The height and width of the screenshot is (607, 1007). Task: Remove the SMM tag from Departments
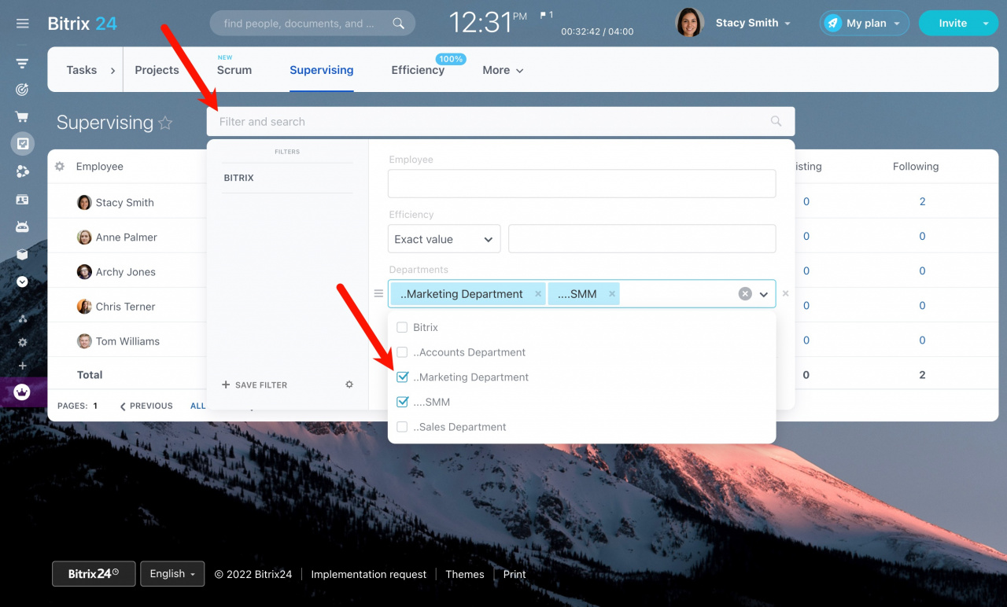click(611, 294)
